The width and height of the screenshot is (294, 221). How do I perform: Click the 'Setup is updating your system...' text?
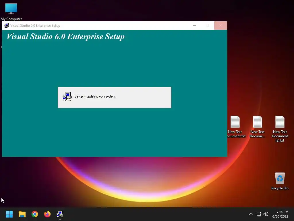(96, 96)
